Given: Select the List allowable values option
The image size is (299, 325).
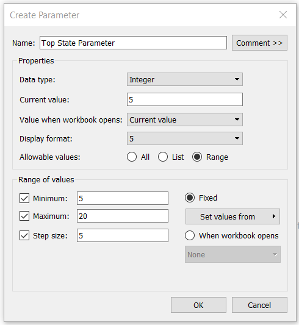Looking at the screenshot, I should click(163, 157).
